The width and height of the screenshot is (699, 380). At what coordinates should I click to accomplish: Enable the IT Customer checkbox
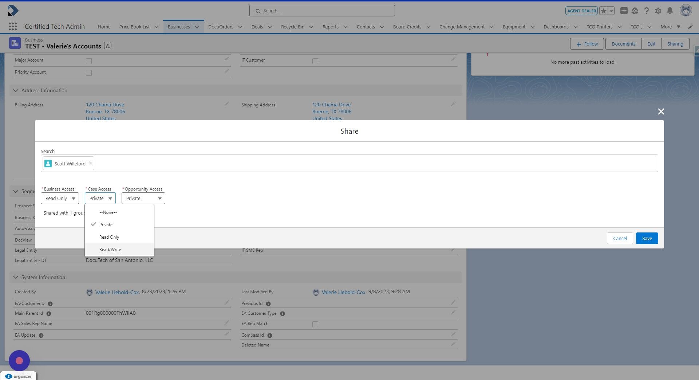(x=315, y=61)
